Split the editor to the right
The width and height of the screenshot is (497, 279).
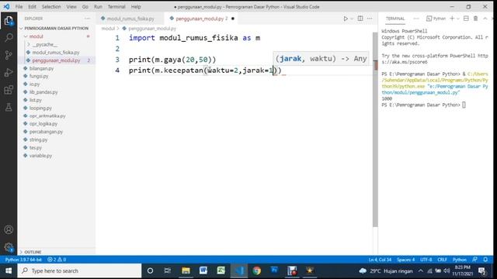tap(360, 19)
